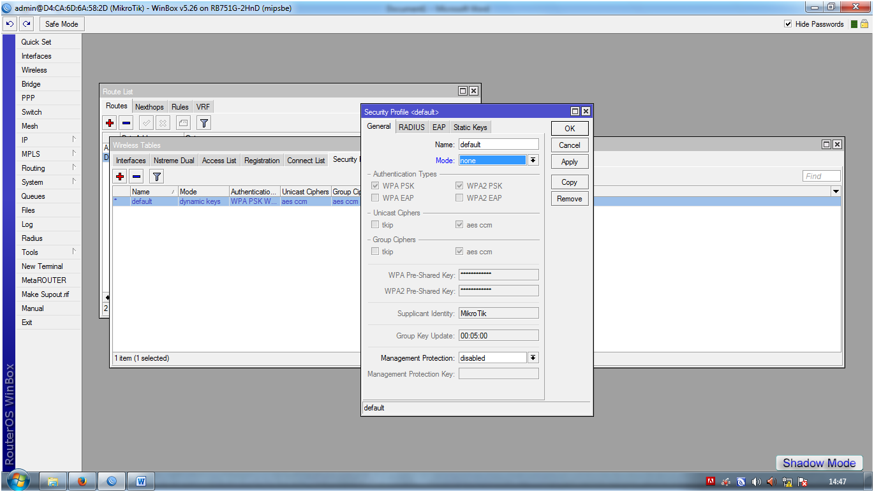The height and width of the screenshot is (492, 874).
Task: Toggle Hide Passwords checkbox
Action: pos(789,24)
